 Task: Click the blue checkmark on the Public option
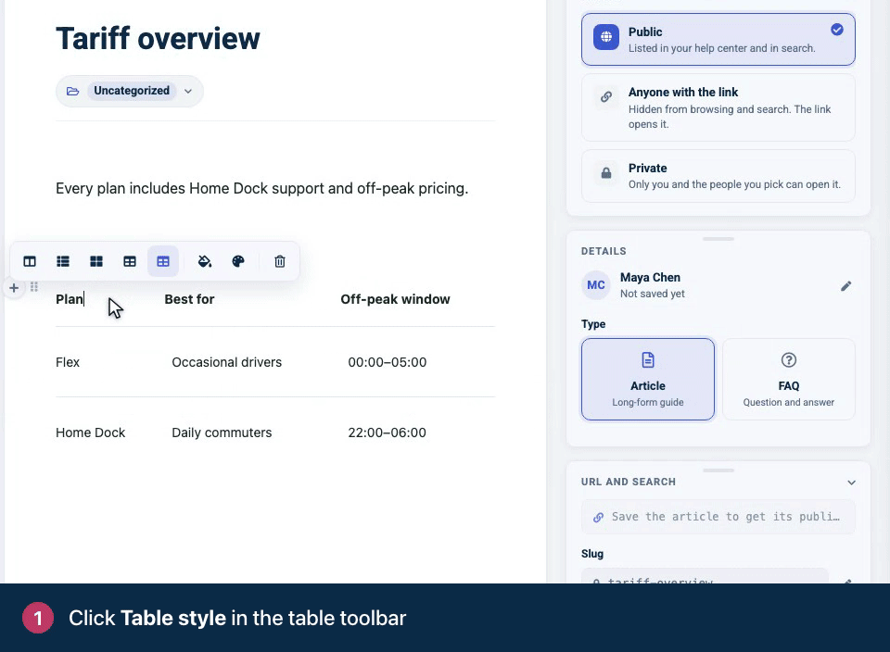pos(836,30)
